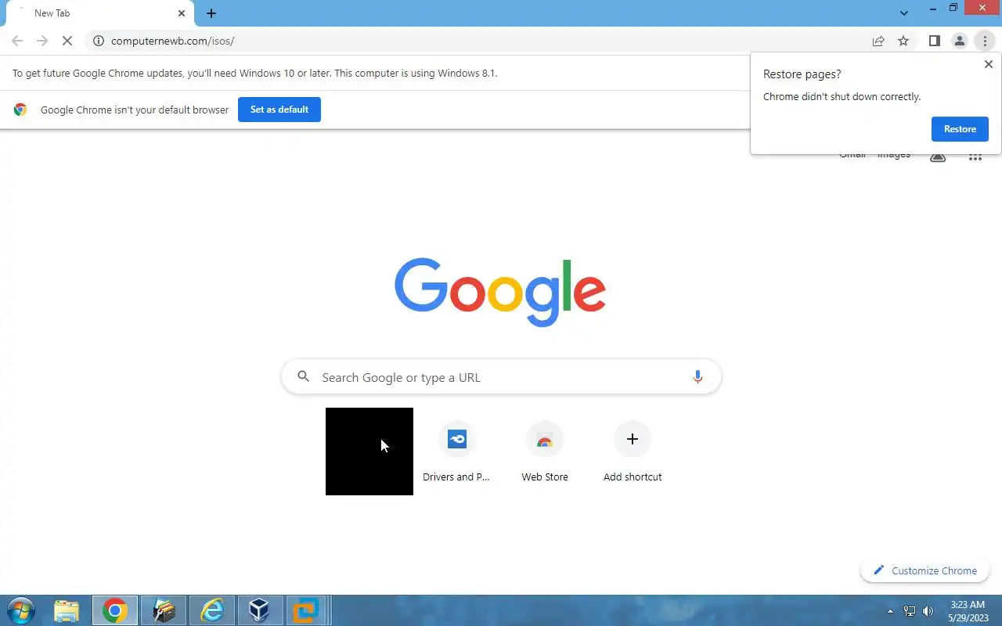Bookmark this tab with the star icon
The image size is (1002, 626).
(903, 41)
